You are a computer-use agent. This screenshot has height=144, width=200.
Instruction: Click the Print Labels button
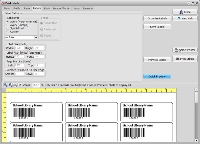tap(185, 59)
